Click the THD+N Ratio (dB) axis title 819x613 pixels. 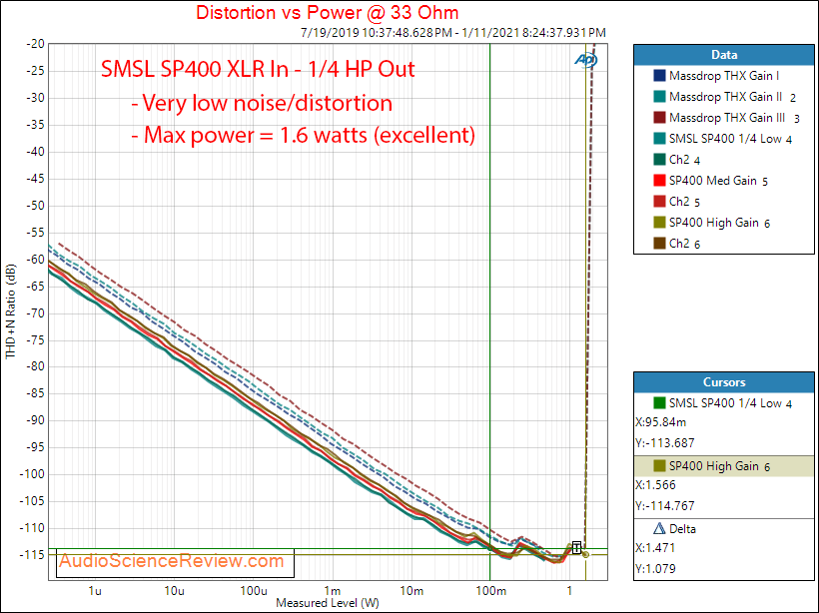click(10, 311)
